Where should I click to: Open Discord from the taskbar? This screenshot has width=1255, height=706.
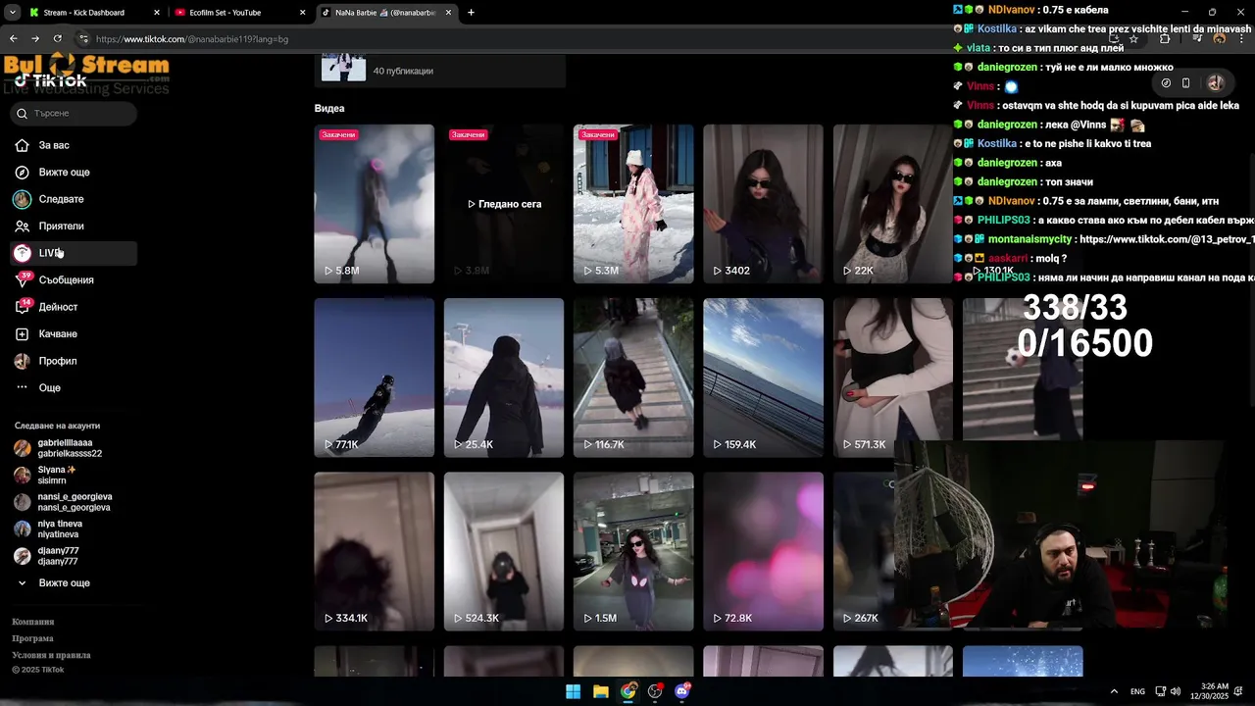682,691
